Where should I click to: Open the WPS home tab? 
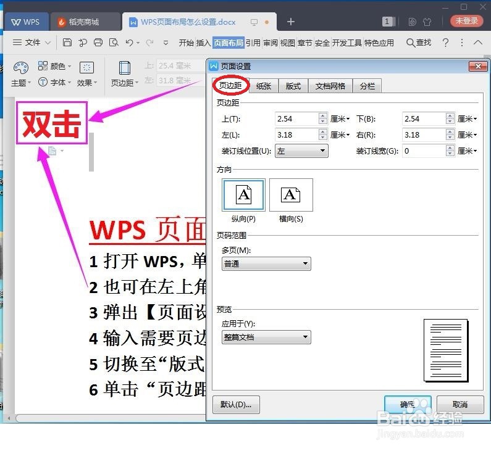(26, 22)
